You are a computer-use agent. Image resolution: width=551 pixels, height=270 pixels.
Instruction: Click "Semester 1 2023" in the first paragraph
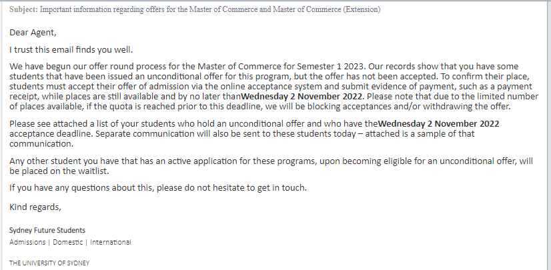tap(332, 67)
